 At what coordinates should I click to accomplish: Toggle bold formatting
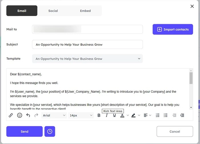[x=99, y=115]
